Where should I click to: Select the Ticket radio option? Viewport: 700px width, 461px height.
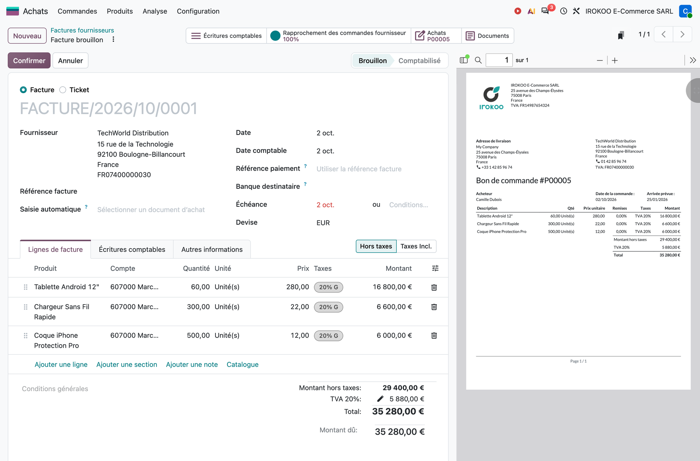click(63, 90)
